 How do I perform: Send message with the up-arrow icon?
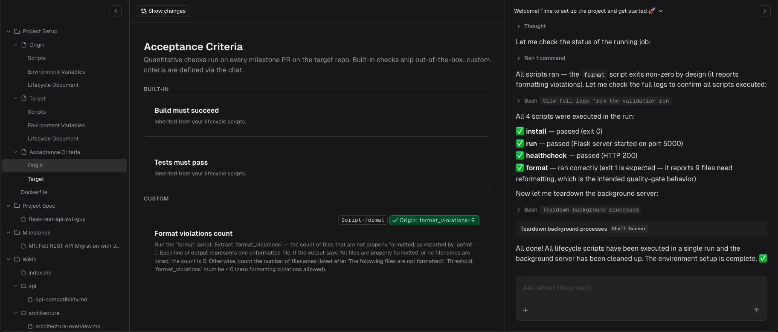coord(756,310)
